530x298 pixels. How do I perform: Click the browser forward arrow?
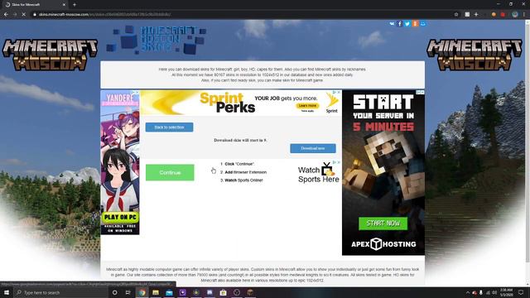point(15,14)
